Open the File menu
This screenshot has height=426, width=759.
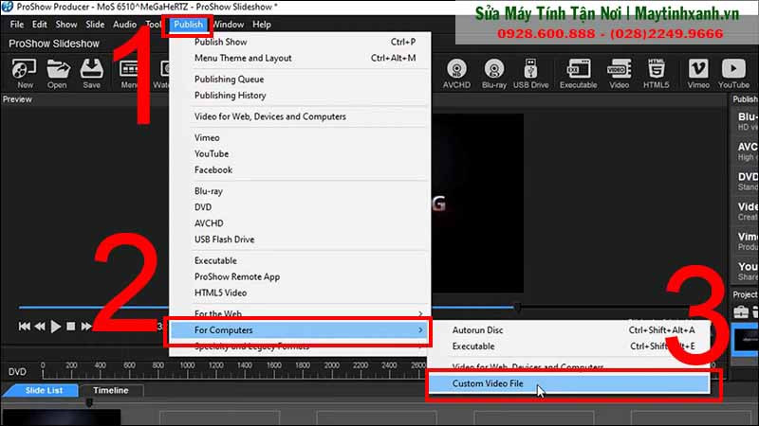pos(16,25)
